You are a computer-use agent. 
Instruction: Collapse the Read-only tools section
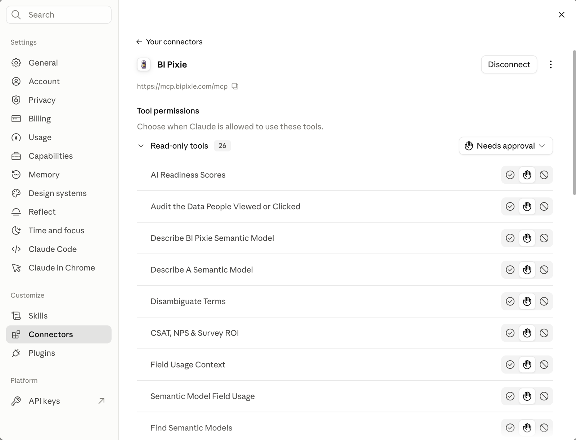(141, 146)
